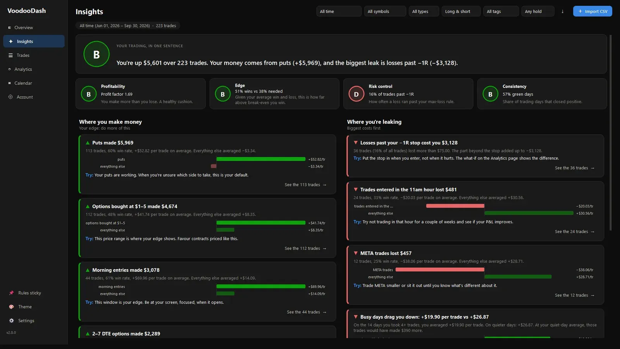Screen dimensions: 620x349
Task: Click the vertical scrollbar of the Insights page
Action: point(611,133)
